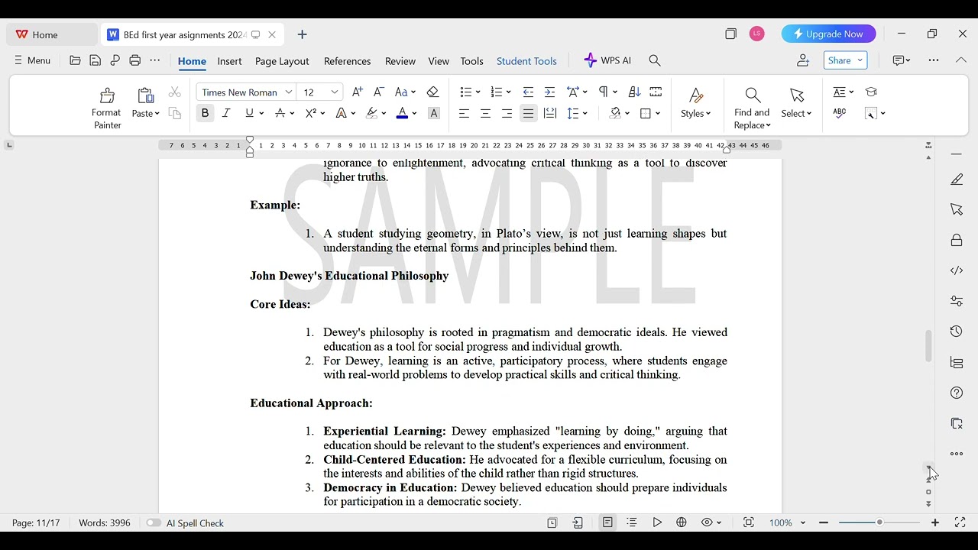
Task: Clear formatting with eraser icon
Action: point(433,92)
